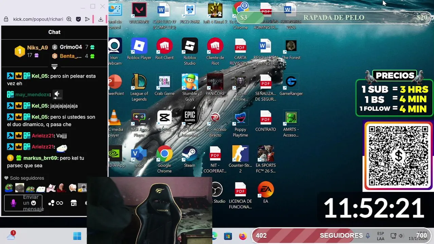
Task: Click the taskbar volume icon
Action: (401, 236)
